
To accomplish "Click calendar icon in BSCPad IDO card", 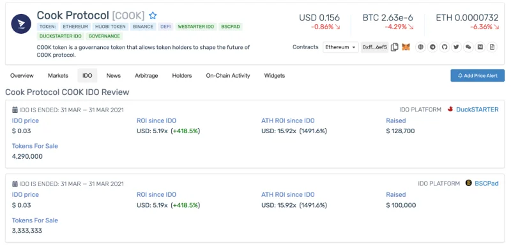I will [x=15, y=184].
